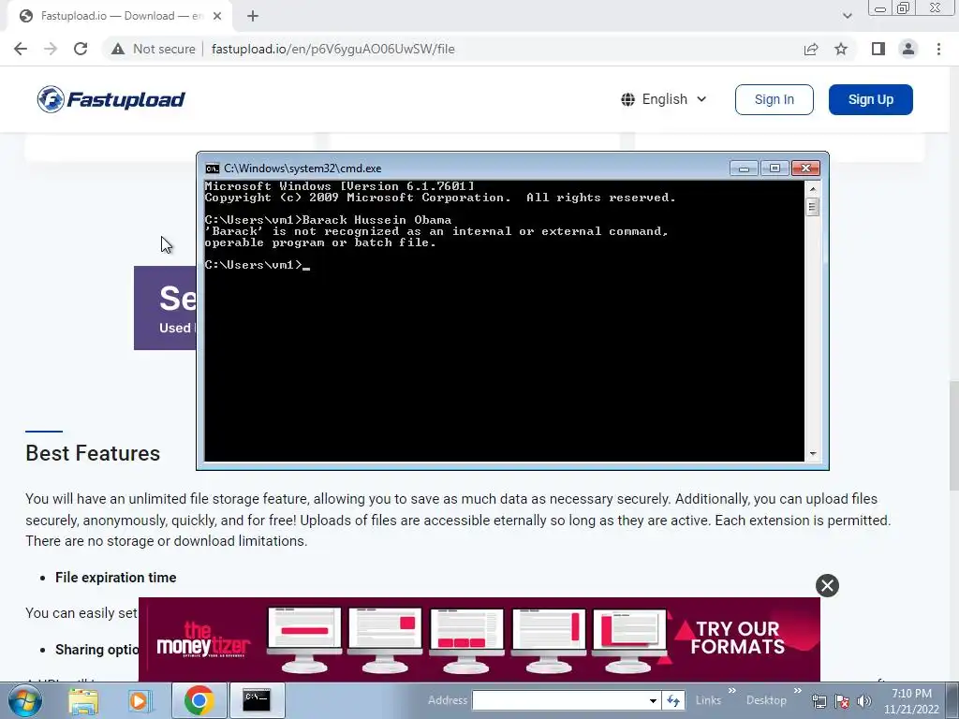Click the Sign Up button
Screen dimensions: 959x719
(870, 99)
